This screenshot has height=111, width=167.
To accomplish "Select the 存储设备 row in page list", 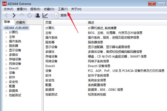I will click(105, 56).
